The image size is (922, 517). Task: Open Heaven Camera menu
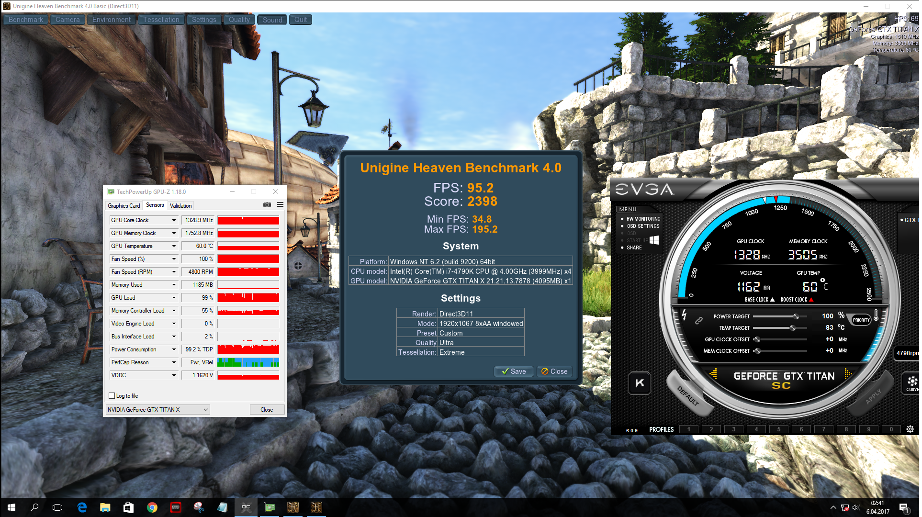coord(67,20)
